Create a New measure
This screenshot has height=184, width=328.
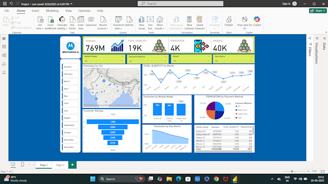coord(189,23)
